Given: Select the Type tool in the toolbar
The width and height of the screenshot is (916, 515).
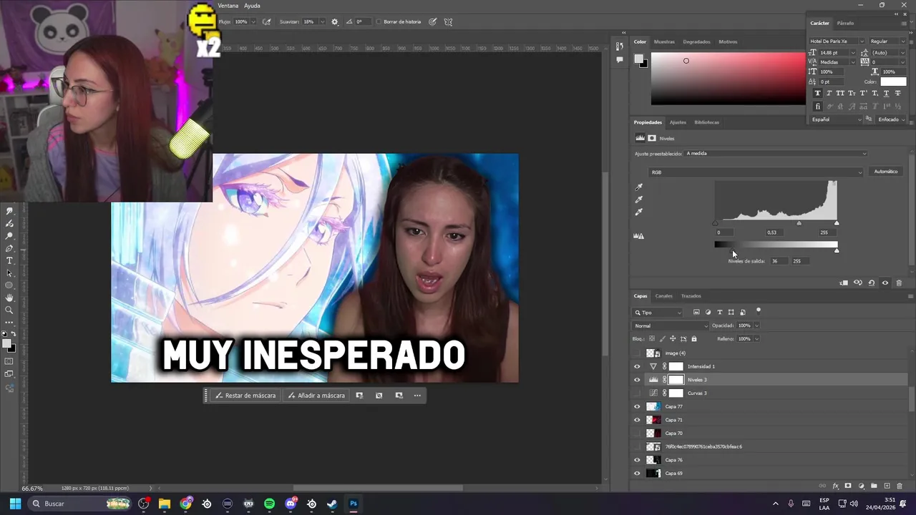Looking at the screenshot, I should click(9, 260).
